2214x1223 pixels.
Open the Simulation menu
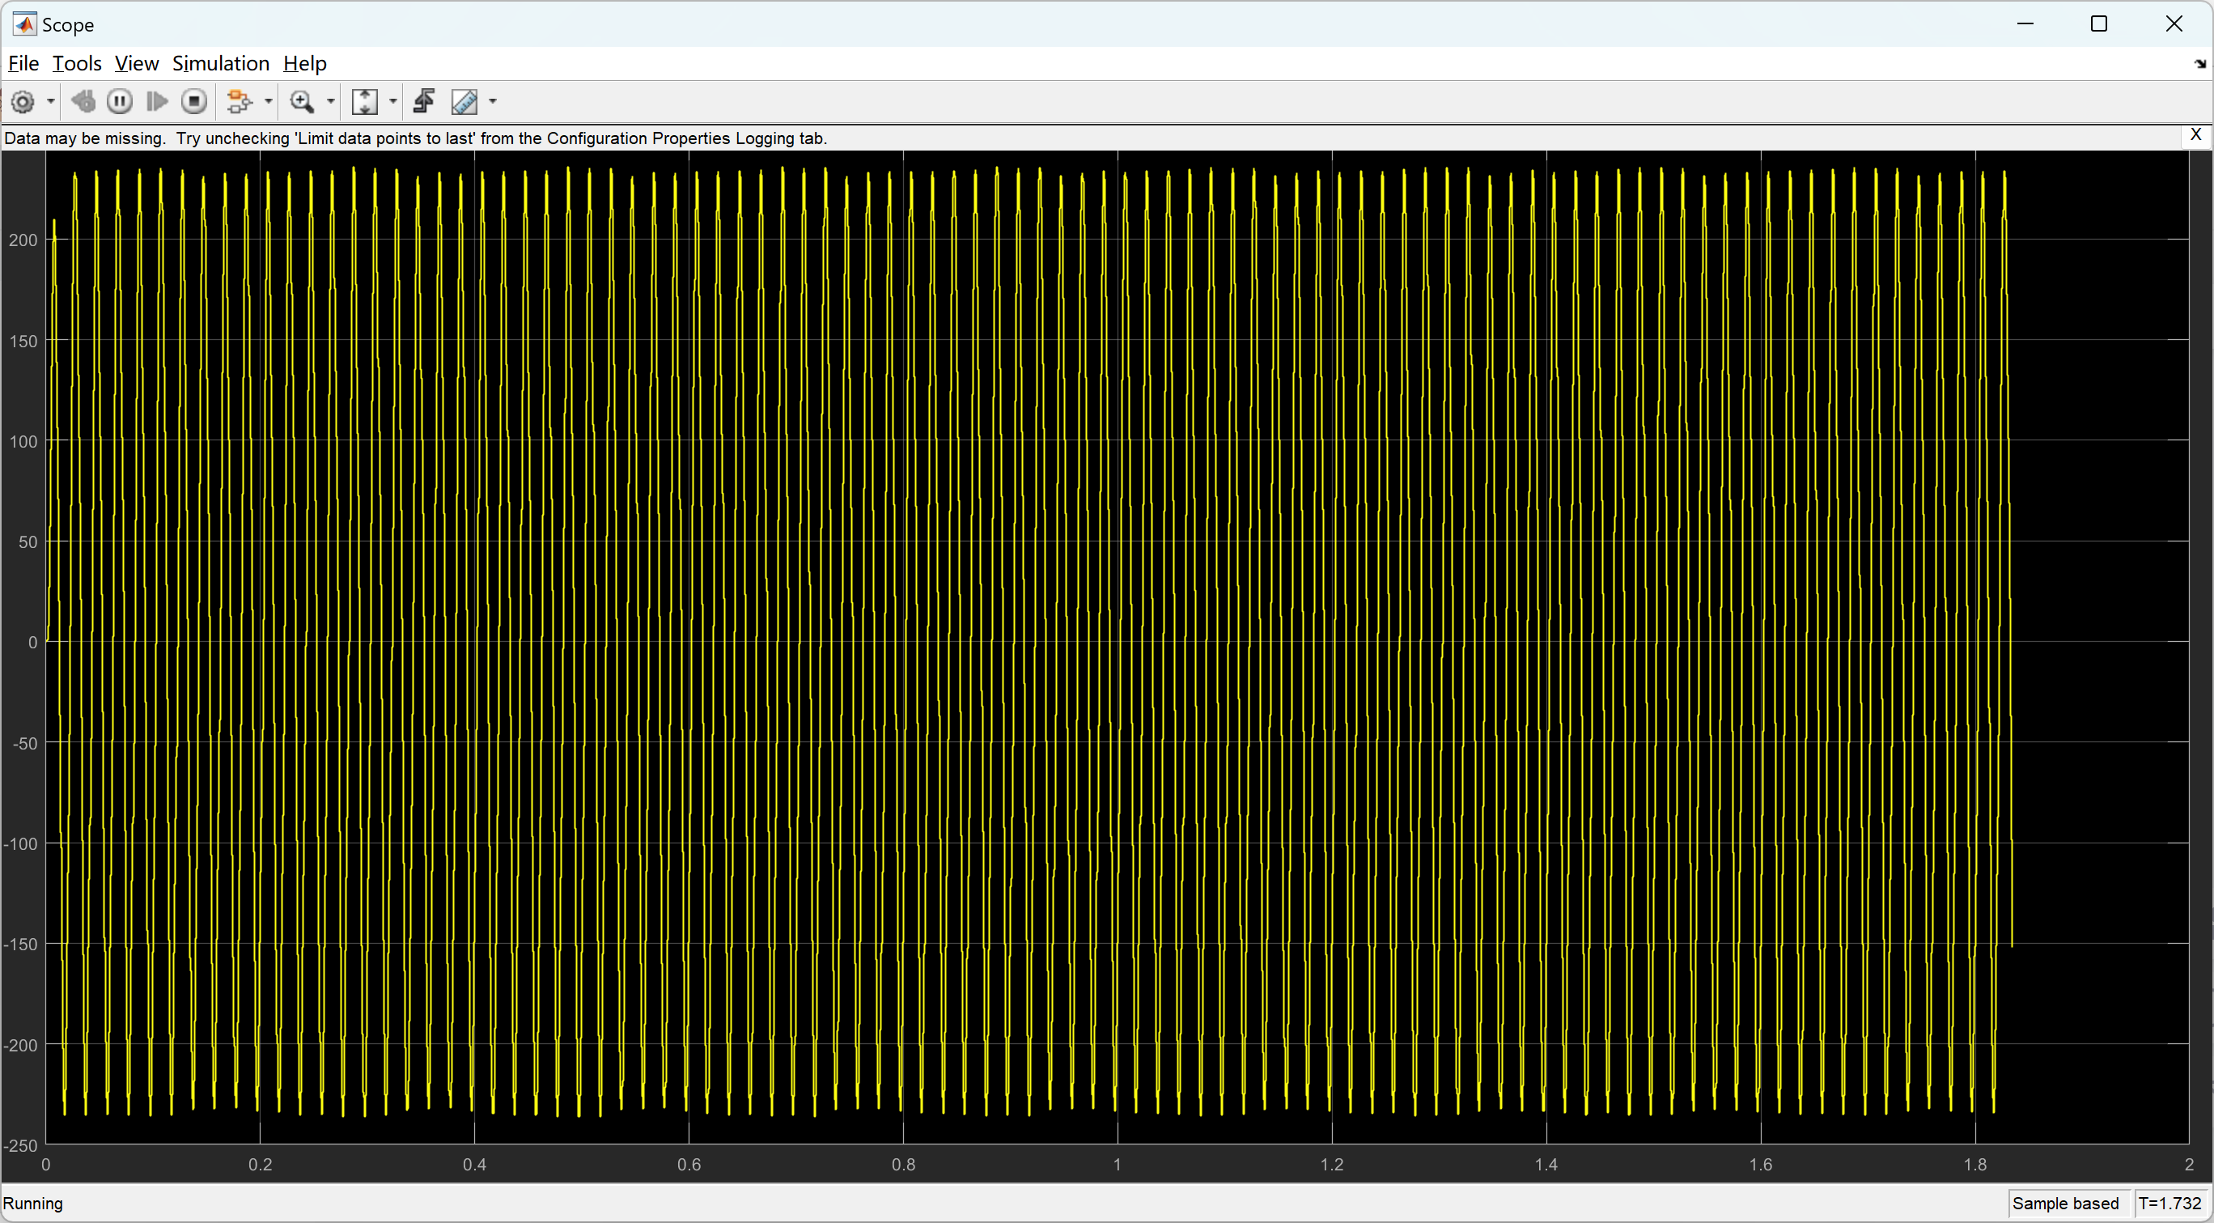(220, 64)
